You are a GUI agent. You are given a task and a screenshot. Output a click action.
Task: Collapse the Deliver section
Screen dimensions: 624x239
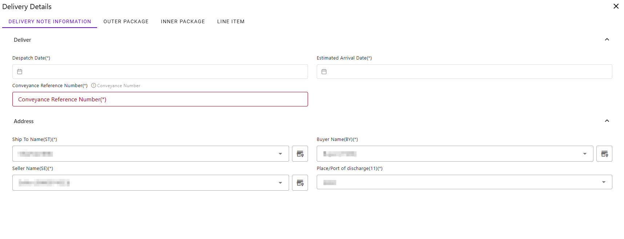pos(607,40)
